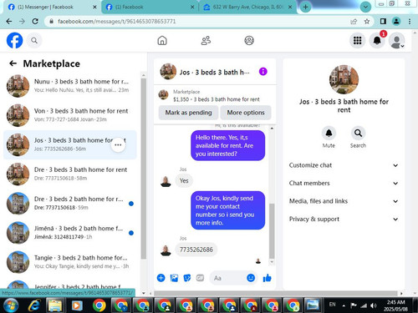Bookmark this page with the star
The image size is (418, 313).
pyautogui.click(x=367, y=21)
